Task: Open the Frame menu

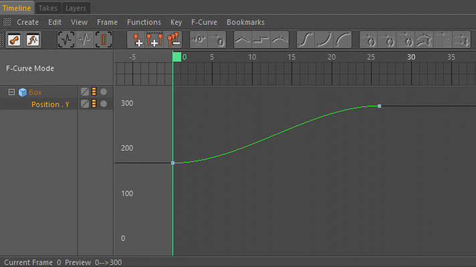Action: pos(107,22)
